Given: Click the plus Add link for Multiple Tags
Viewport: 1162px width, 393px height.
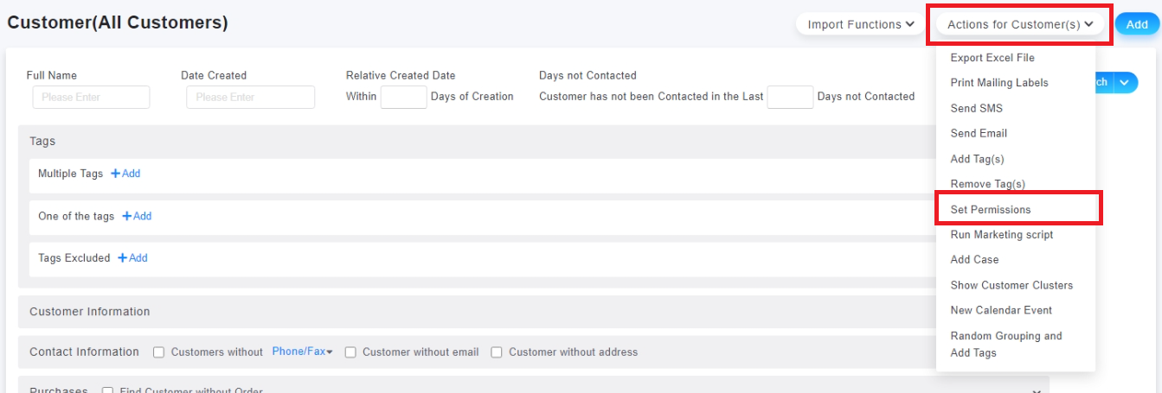Looking at the screenshot, I should pyautogui.click(x=125, y=174).
